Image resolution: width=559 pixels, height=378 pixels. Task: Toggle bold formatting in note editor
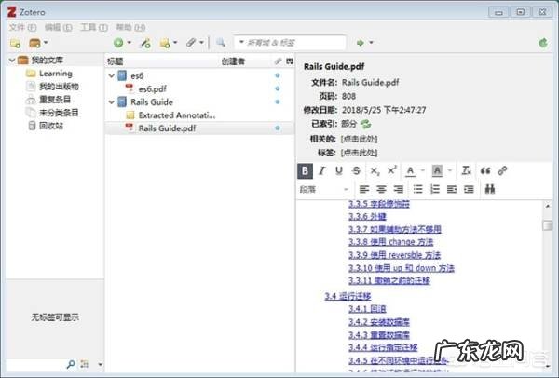(306, 171)
